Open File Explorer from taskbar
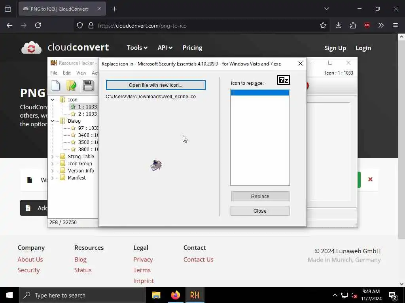Image resolution: width=405 pixels, height=303 pixels. [x=156, y=295]
